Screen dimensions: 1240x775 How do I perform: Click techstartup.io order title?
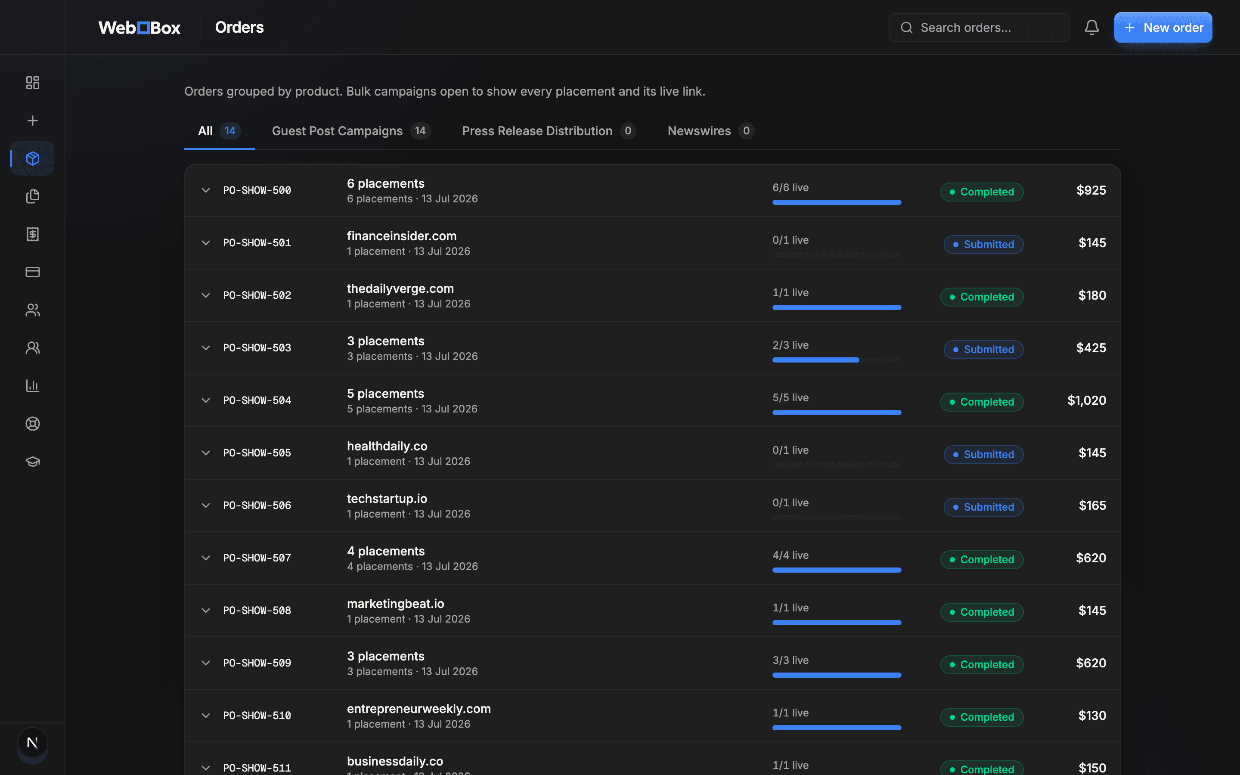pyautogui.click(x=387, y=499)
